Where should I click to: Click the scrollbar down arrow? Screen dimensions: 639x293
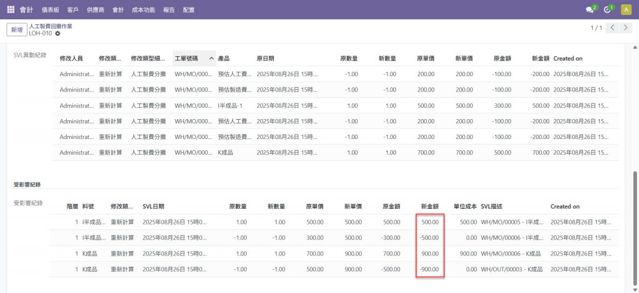(x=634, y=289)
